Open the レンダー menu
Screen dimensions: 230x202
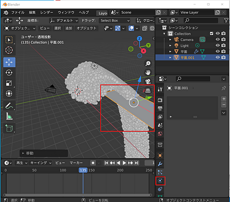(x=47, y=12)
